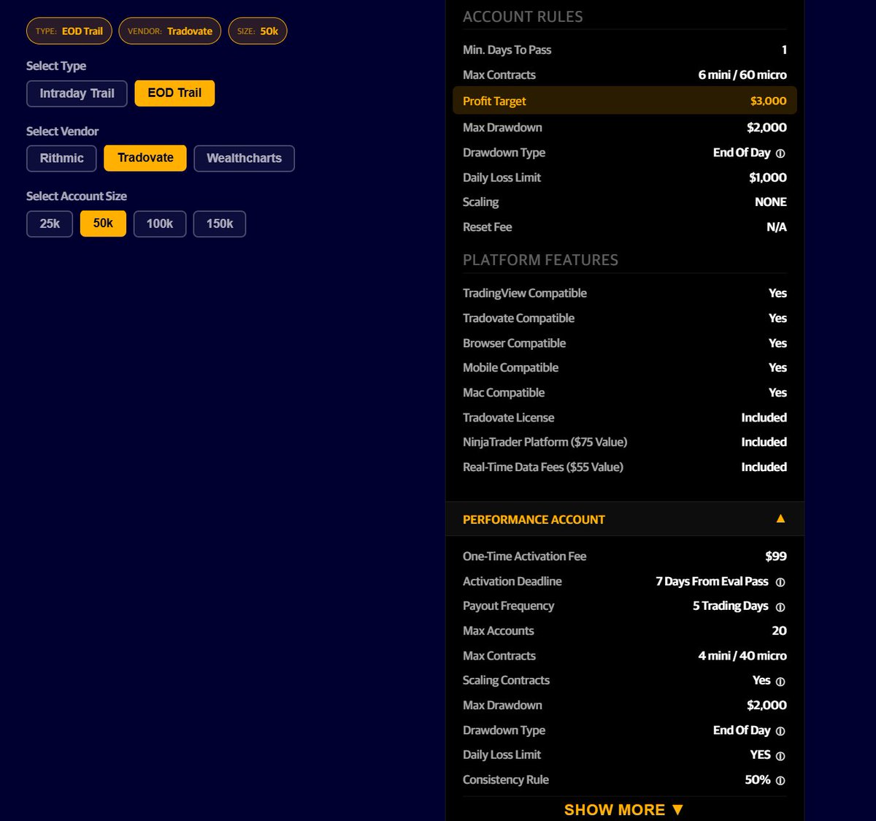Select 25k account size
The width and height of the screenshot is (876, 821).
click(x=50, y=224)
